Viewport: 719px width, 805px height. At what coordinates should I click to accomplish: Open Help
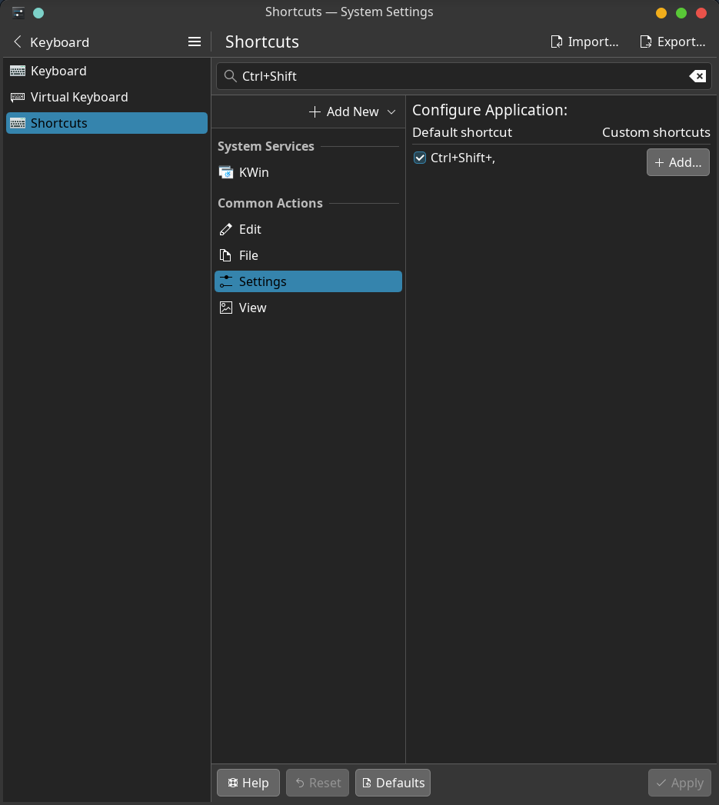click(248, 783)
